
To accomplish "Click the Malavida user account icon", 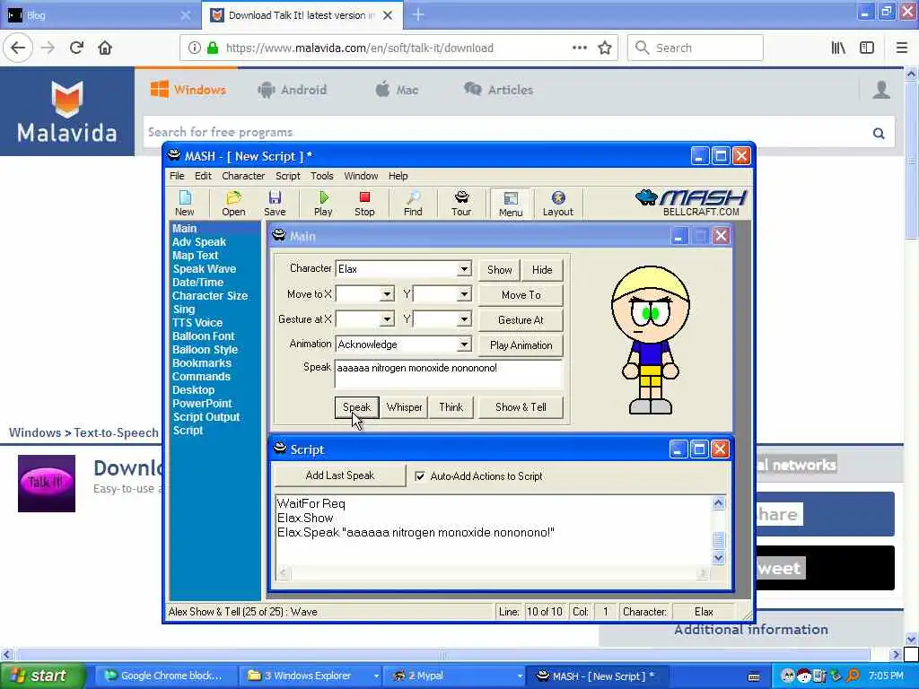I will point(881,90).
